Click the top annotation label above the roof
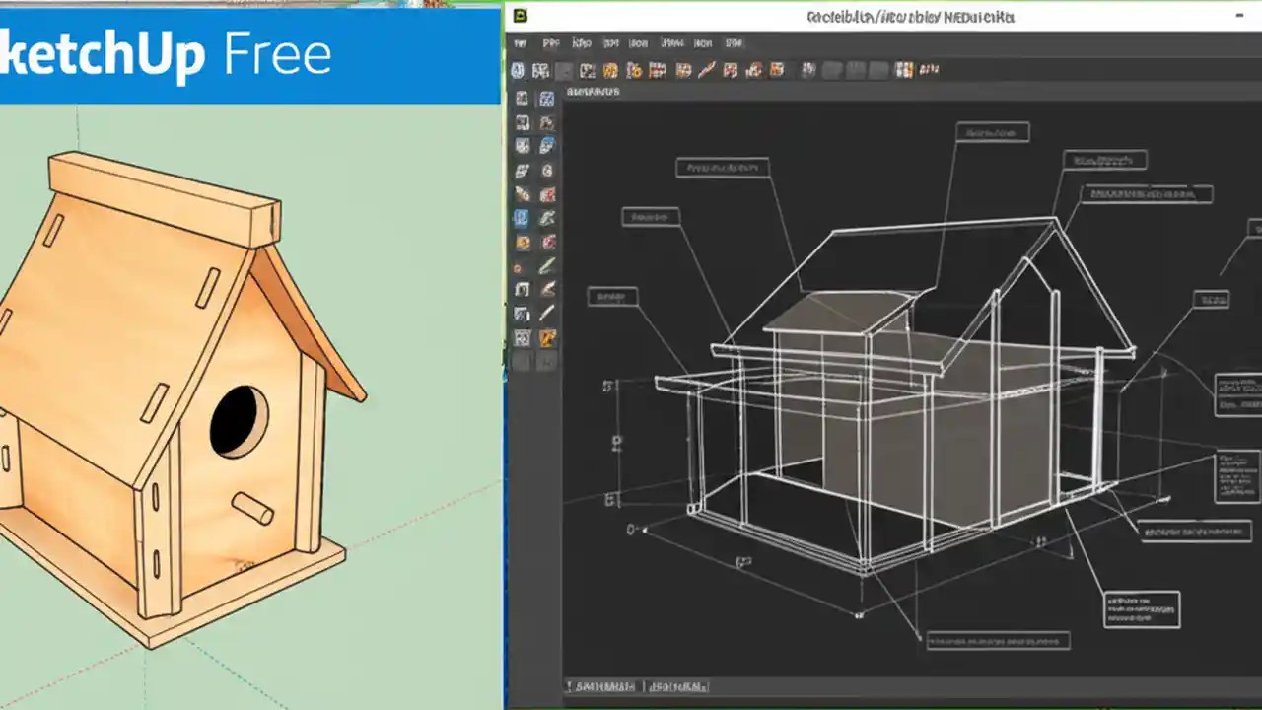Screen dimensions: 1262x710 (x=993, y=132)
